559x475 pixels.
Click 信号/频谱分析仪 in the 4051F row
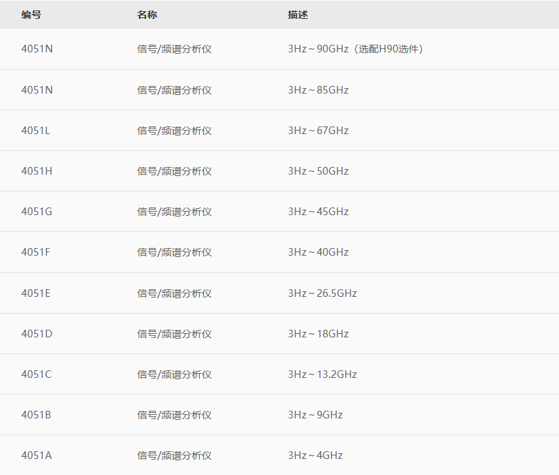174,252
